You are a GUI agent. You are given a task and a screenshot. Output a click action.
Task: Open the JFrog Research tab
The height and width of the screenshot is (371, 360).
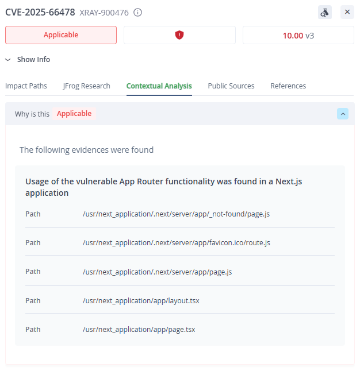point(86,86)
